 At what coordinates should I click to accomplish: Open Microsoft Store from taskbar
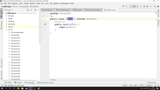[22, 88]
